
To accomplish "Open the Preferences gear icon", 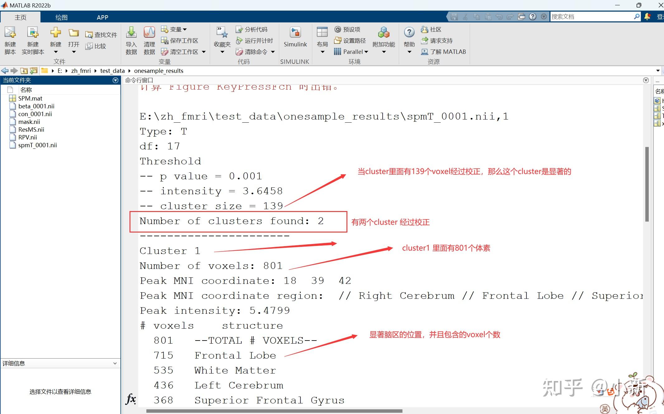I will coord(337,29).
